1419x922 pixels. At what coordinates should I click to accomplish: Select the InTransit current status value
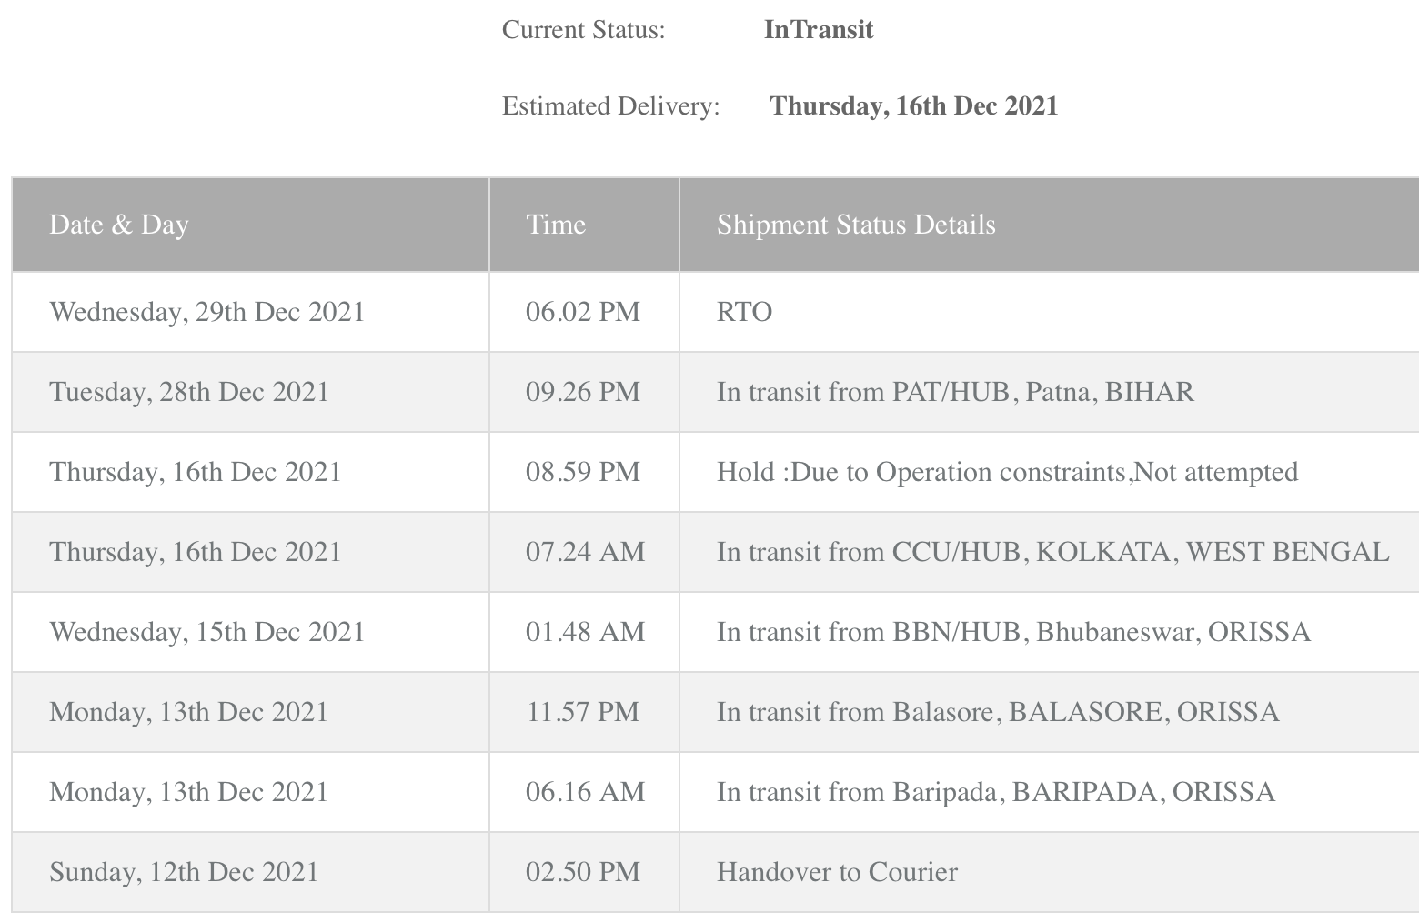click(x=818, y=30)
